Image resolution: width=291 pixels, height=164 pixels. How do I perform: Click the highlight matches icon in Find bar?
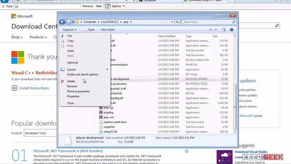(x=107, y=6)
